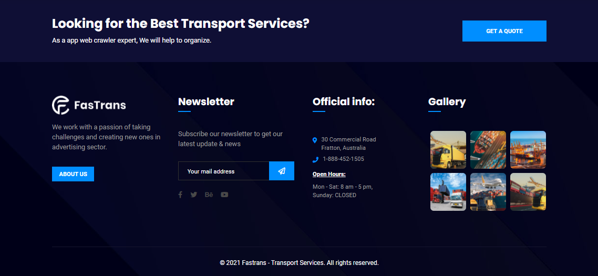Viewport: 598px width, 276px height.
Task: Click the Open Hours heading
Action: 329,174
